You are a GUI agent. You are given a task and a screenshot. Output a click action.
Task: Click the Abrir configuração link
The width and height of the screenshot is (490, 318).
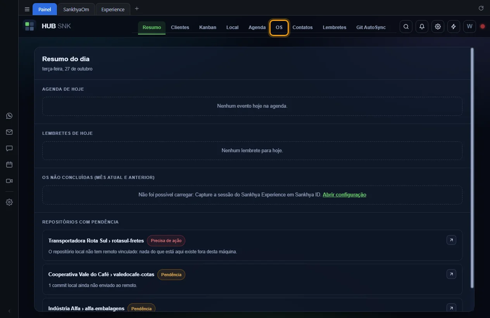tap(345, 195)
